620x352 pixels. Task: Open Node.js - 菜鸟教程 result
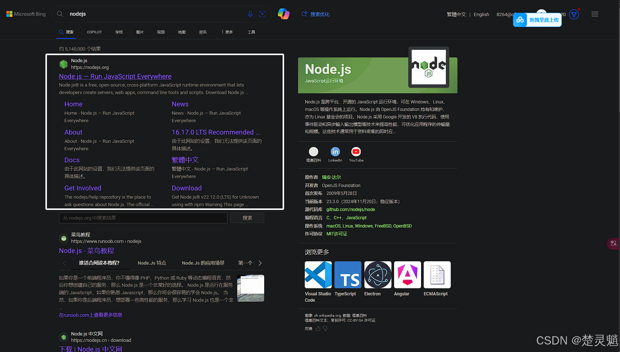click(86, 251)
